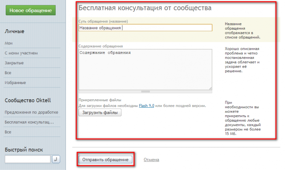Click the textarea corner resize handle
The image size is (286, 170).
pyautogui.click(x=210, y=88)
